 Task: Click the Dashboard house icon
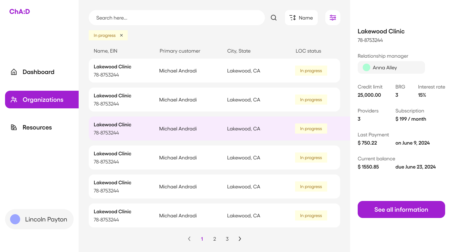tap(14, 72)
